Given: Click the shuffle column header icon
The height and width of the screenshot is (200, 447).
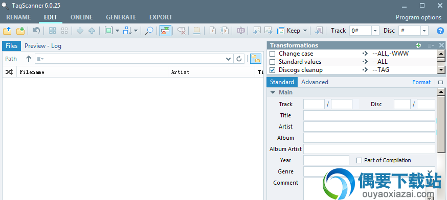Looking at the screenshot, I should click(x=9, y=72).
